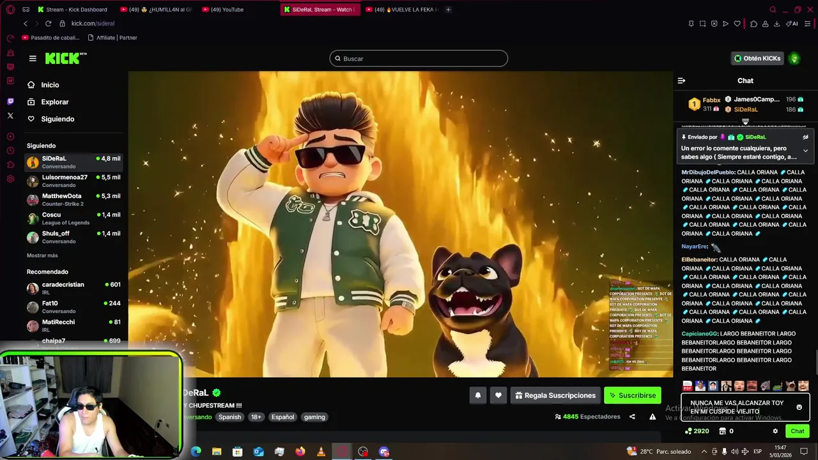Open Opera easy setup panel
Screen dimensions: 818x460
(x=808, y=24)
